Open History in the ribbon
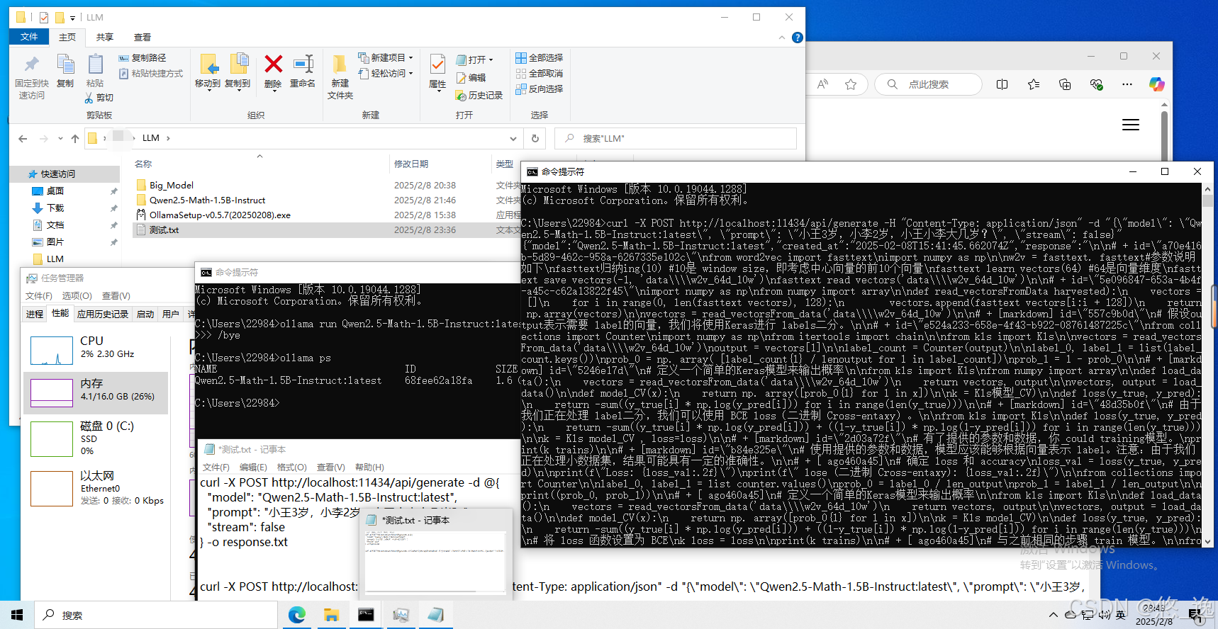1218x629 pixels. [479, 95]
